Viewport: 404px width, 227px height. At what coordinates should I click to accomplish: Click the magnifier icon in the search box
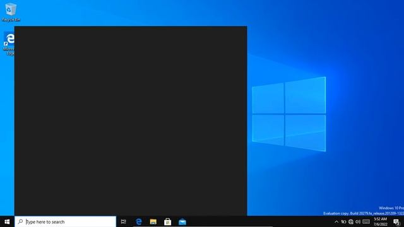20,221
